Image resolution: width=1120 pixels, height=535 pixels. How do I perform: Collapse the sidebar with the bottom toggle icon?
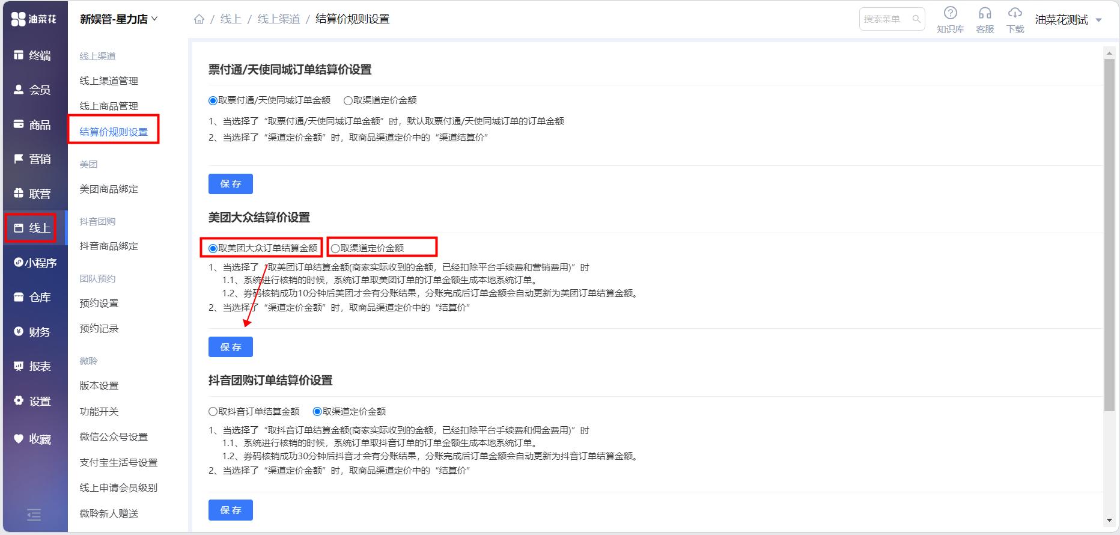(x=34, y=515)
